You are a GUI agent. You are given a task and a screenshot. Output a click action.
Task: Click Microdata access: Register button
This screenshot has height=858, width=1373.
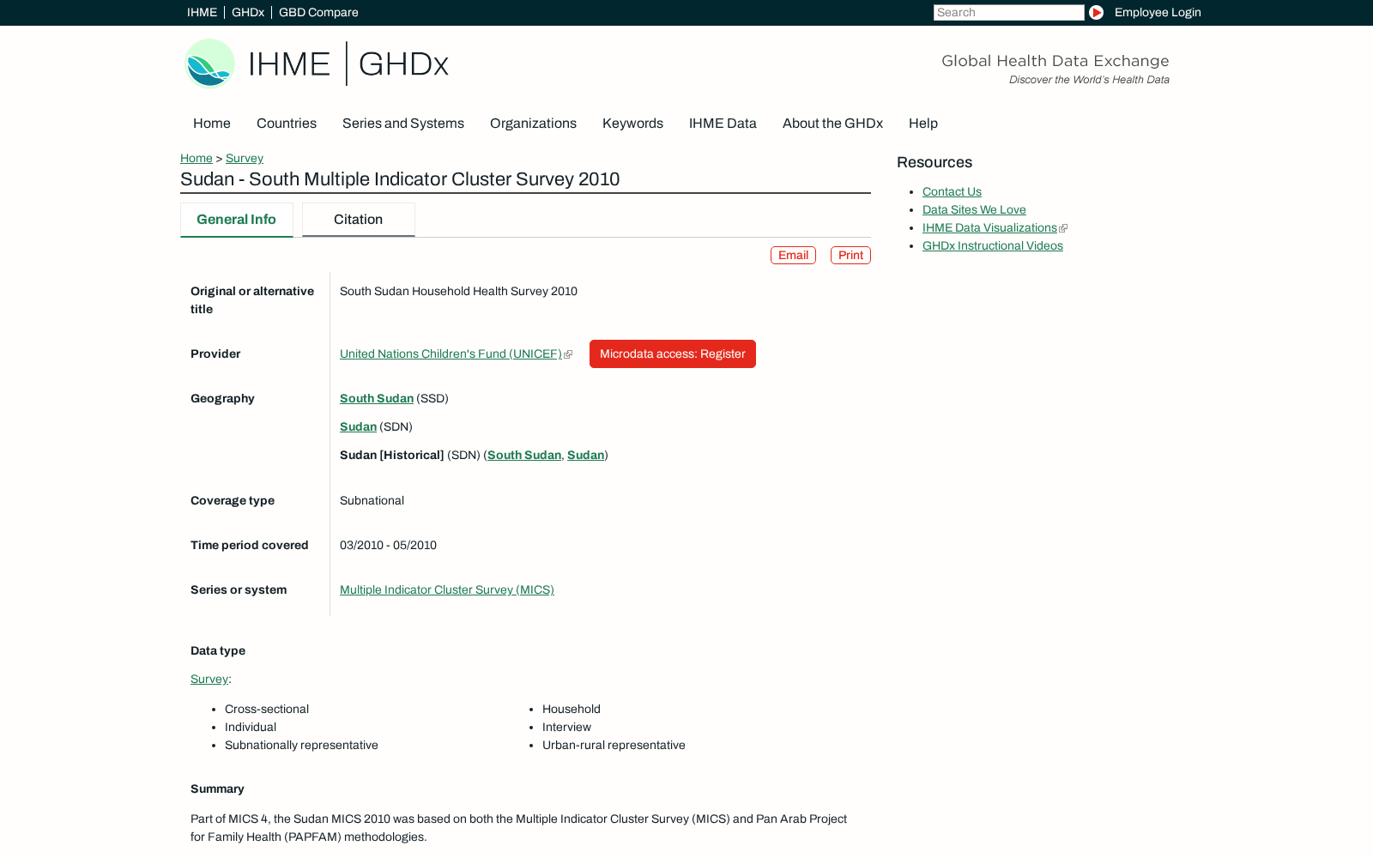tap(673, 354)
